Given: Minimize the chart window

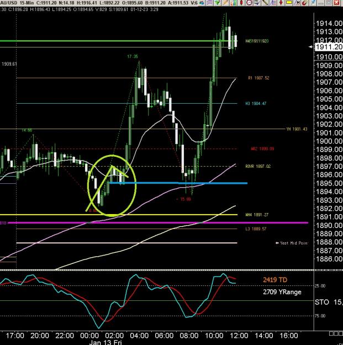Looking at the screenshot, I should [321, 2].
